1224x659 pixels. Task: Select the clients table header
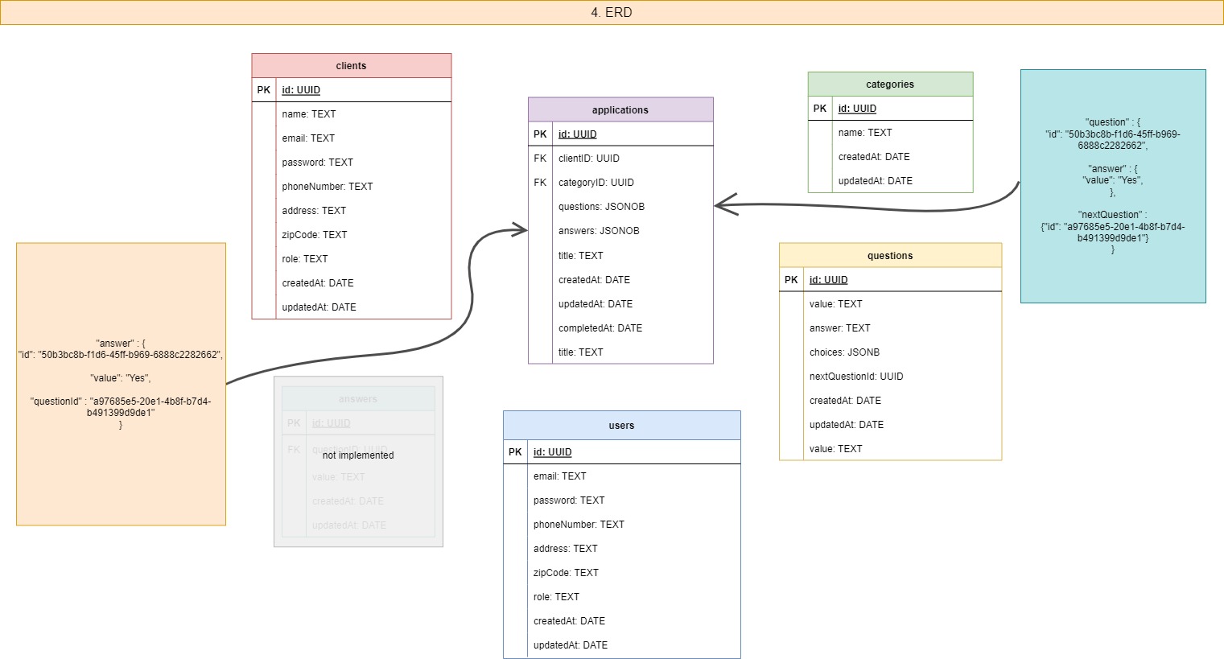[351, 65]
